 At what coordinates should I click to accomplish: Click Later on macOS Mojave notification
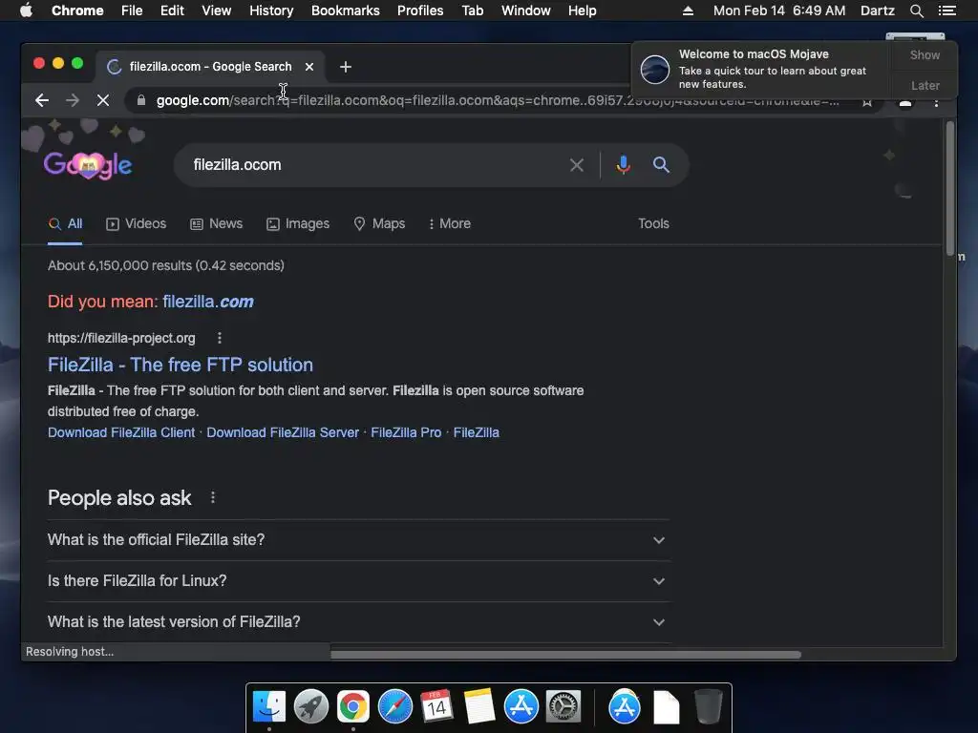coord(925,85)
